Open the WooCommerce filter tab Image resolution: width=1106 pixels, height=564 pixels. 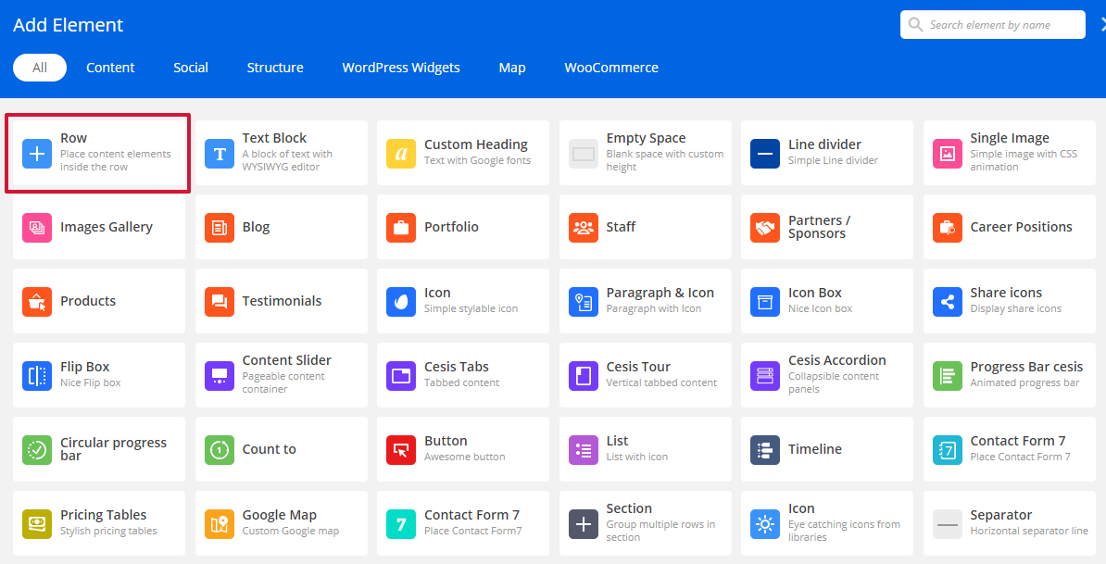coord(611,68)
